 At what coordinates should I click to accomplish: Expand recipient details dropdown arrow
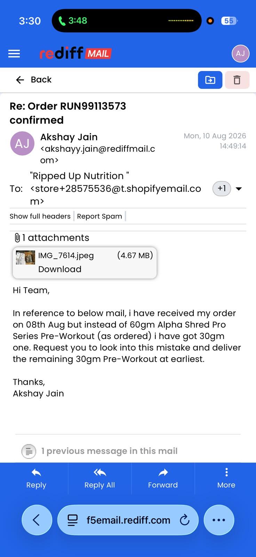[239, 189]
